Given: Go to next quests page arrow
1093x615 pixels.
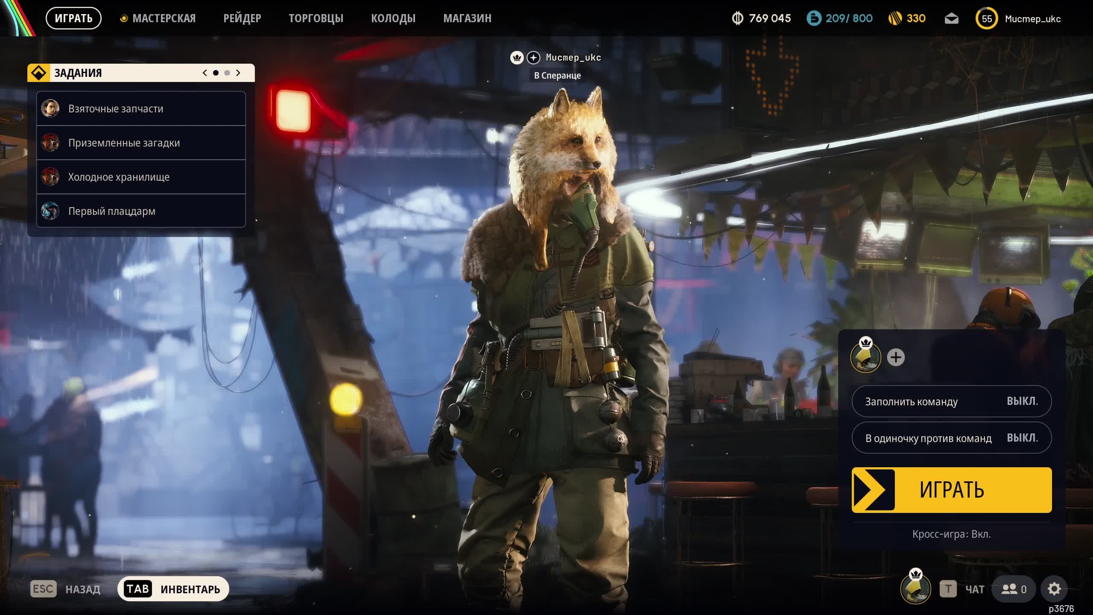Looking at the screenshot, I should point(238,73).
